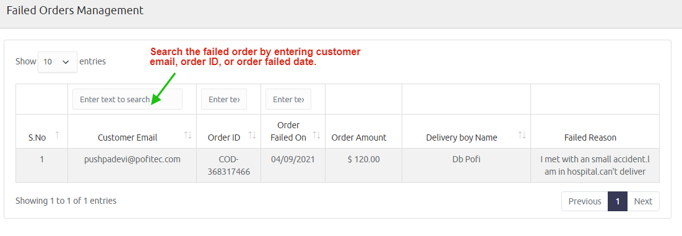Go to the Previous page

pyautogui.click(x=585, y=201)
